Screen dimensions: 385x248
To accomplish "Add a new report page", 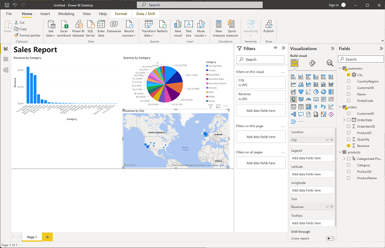I will (x=47, y=237).
